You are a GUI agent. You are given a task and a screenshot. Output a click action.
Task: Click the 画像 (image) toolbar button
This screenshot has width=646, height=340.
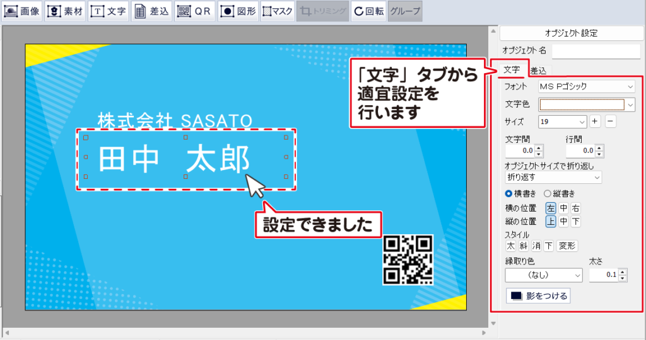tap(22, 11)
